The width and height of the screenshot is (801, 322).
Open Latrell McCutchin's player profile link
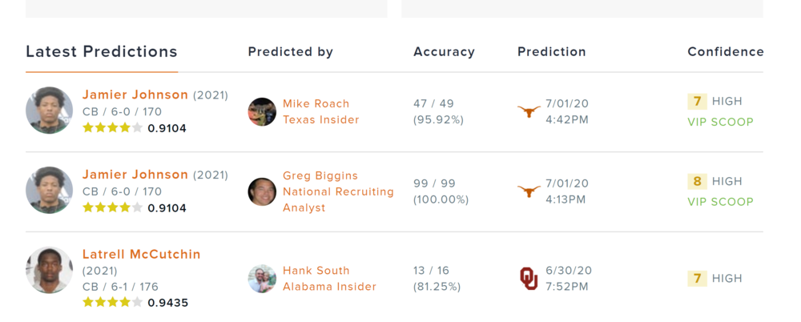pos(142,255)
